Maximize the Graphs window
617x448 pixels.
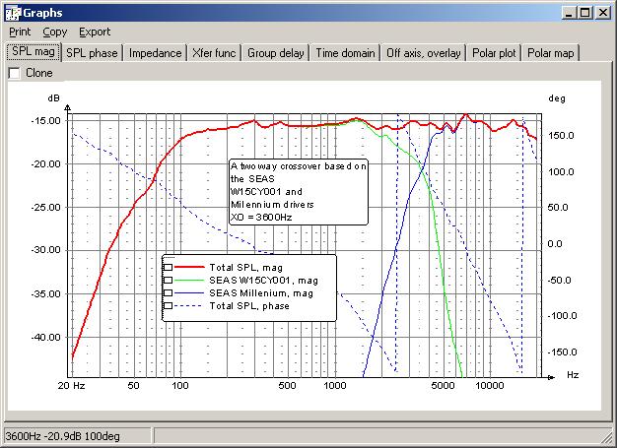585,13
